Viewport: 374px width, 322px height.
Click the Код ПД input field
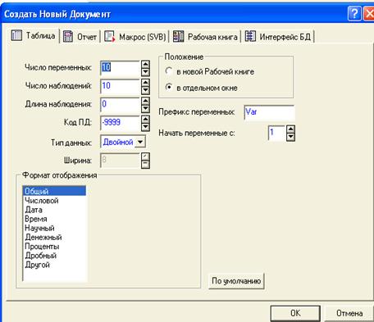(x=121, y=123)
